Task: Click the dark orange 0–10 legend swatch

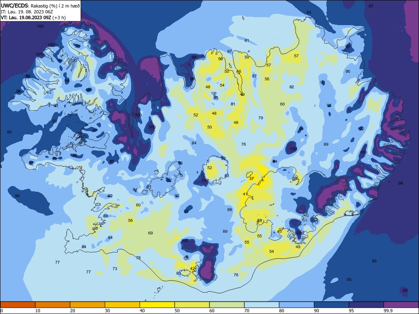Action: tap(18, 305)
